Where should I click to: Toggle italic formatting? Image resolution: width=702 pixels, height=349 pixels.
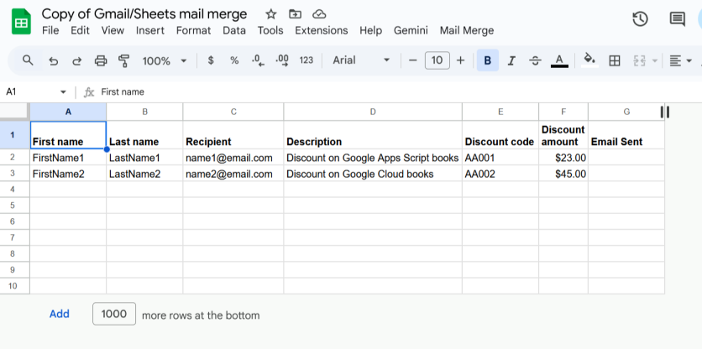tap(511, 61)
